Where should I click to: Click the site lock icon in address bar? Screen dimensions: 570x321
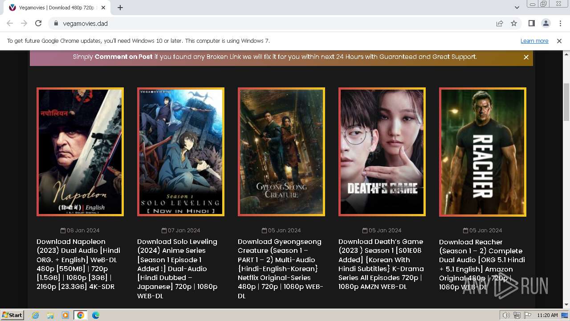click(x=56, y=23)
